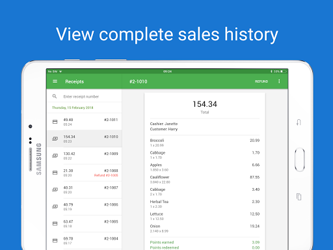Viewport: 333px width, 250px height.
Task: Click card icon beside the 21.30 receipt
Action: pyautogui.click(x=55, y=173)
